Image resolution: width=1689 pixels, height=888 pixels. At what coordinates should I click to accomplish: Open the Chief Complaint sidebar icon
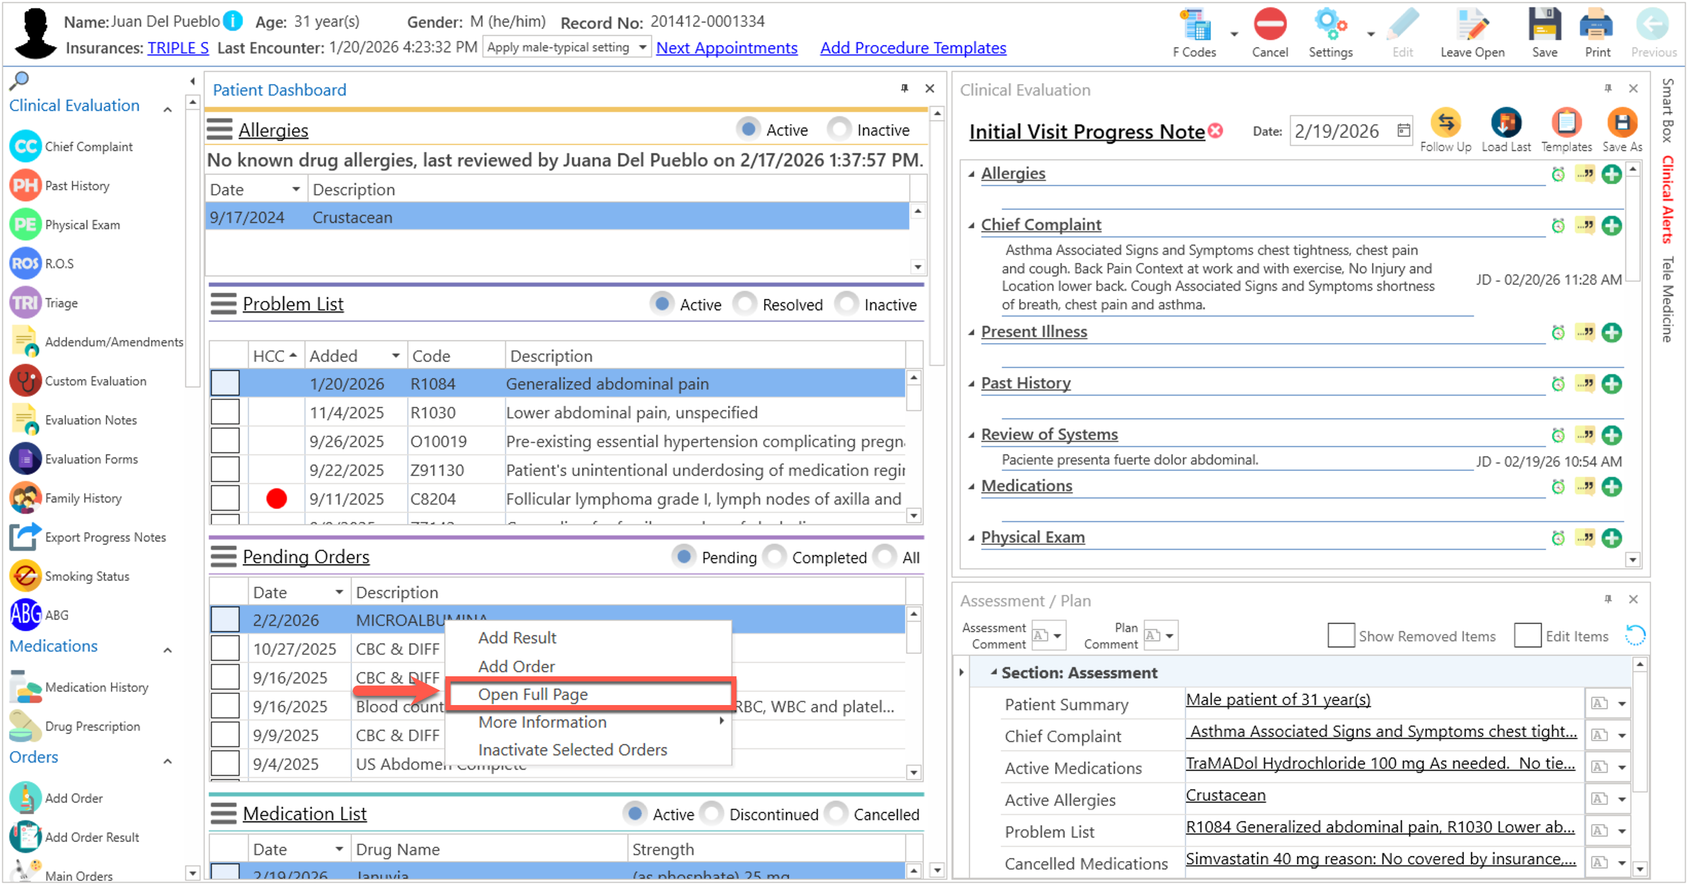(x=26, y=147)
